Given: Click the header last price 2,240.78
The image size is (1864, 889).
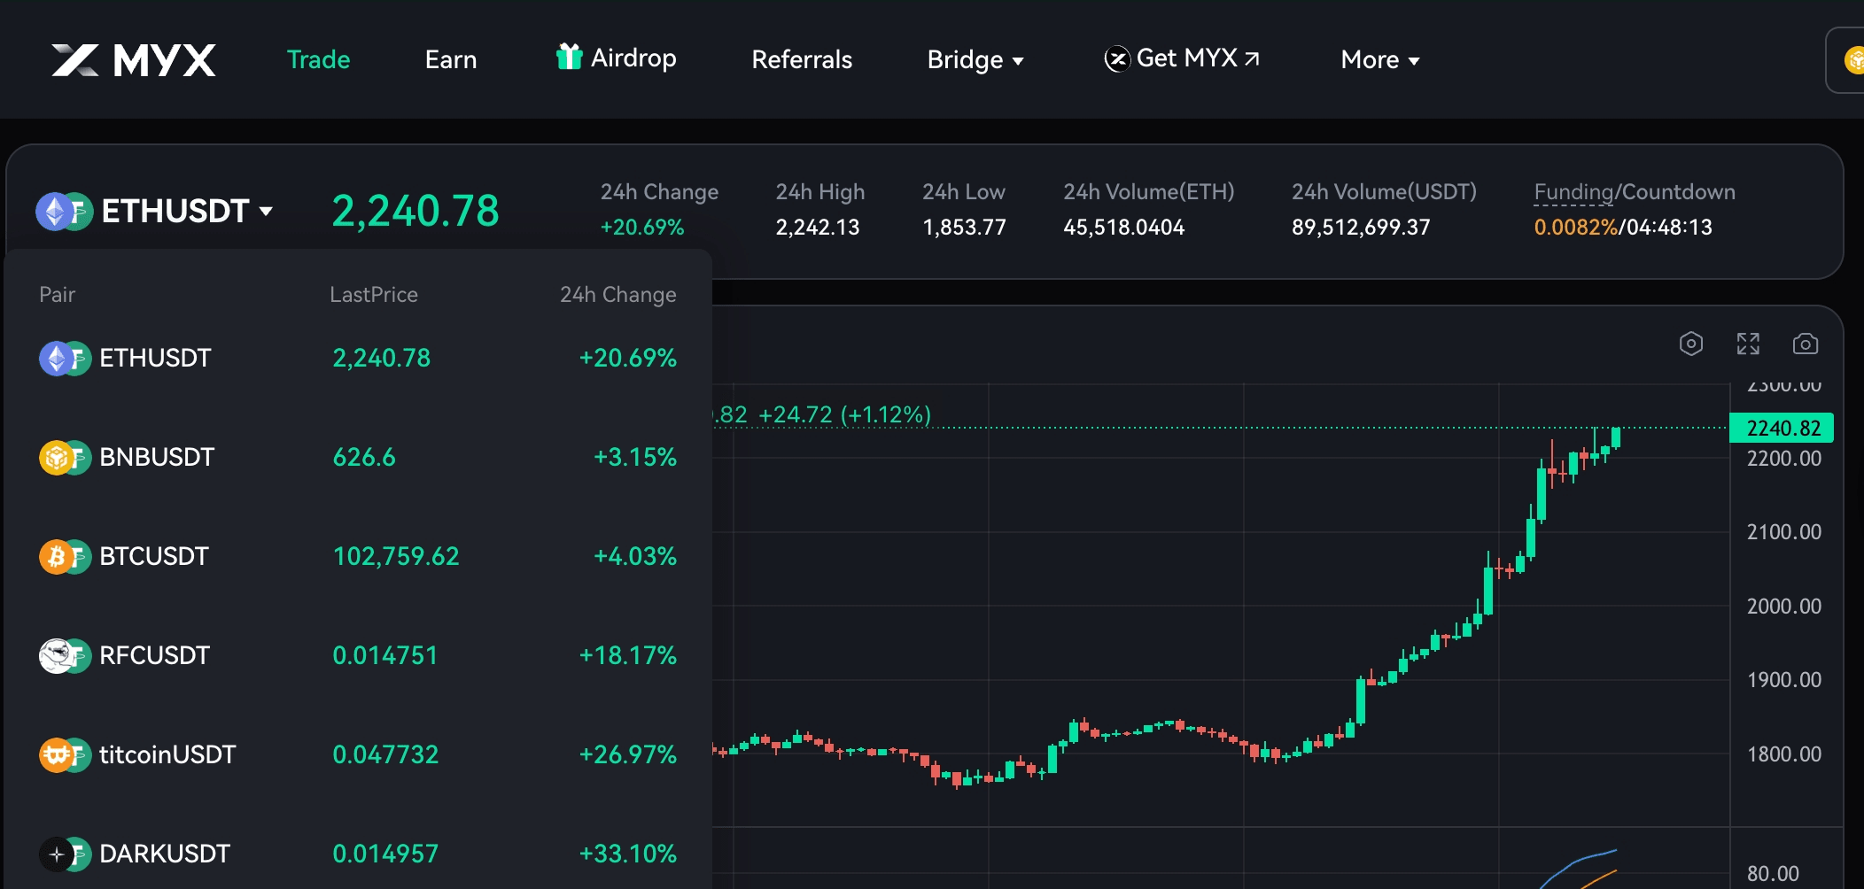Looking at the screenshot, I should (416, 211).
